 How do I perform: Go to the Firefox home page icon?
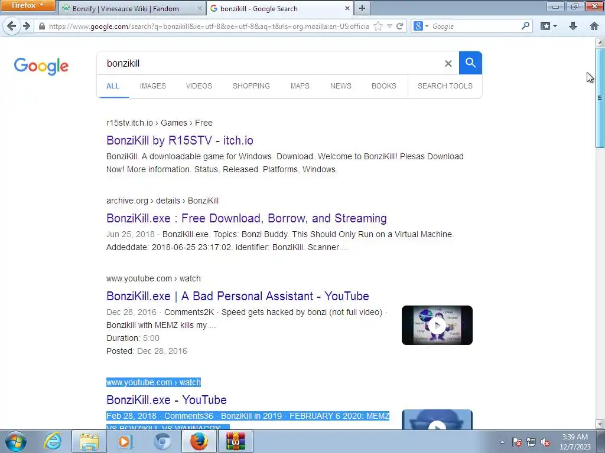pos(594,26)
